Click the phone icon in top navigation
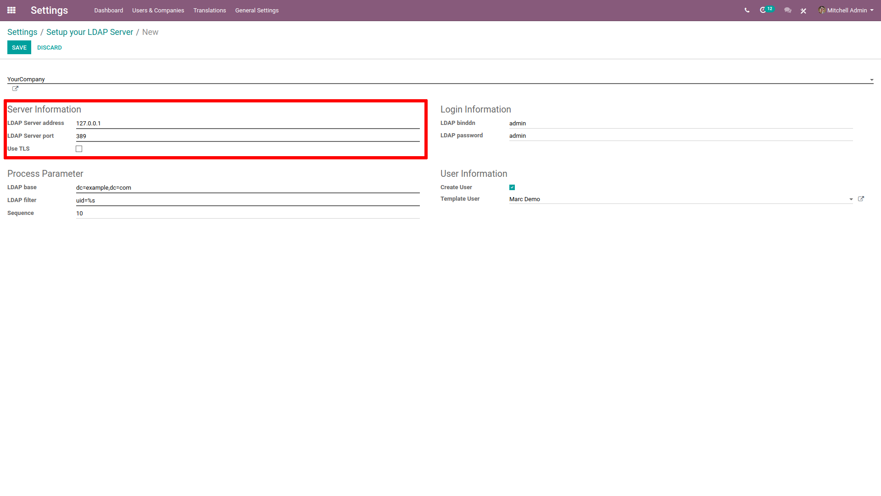 746,10
